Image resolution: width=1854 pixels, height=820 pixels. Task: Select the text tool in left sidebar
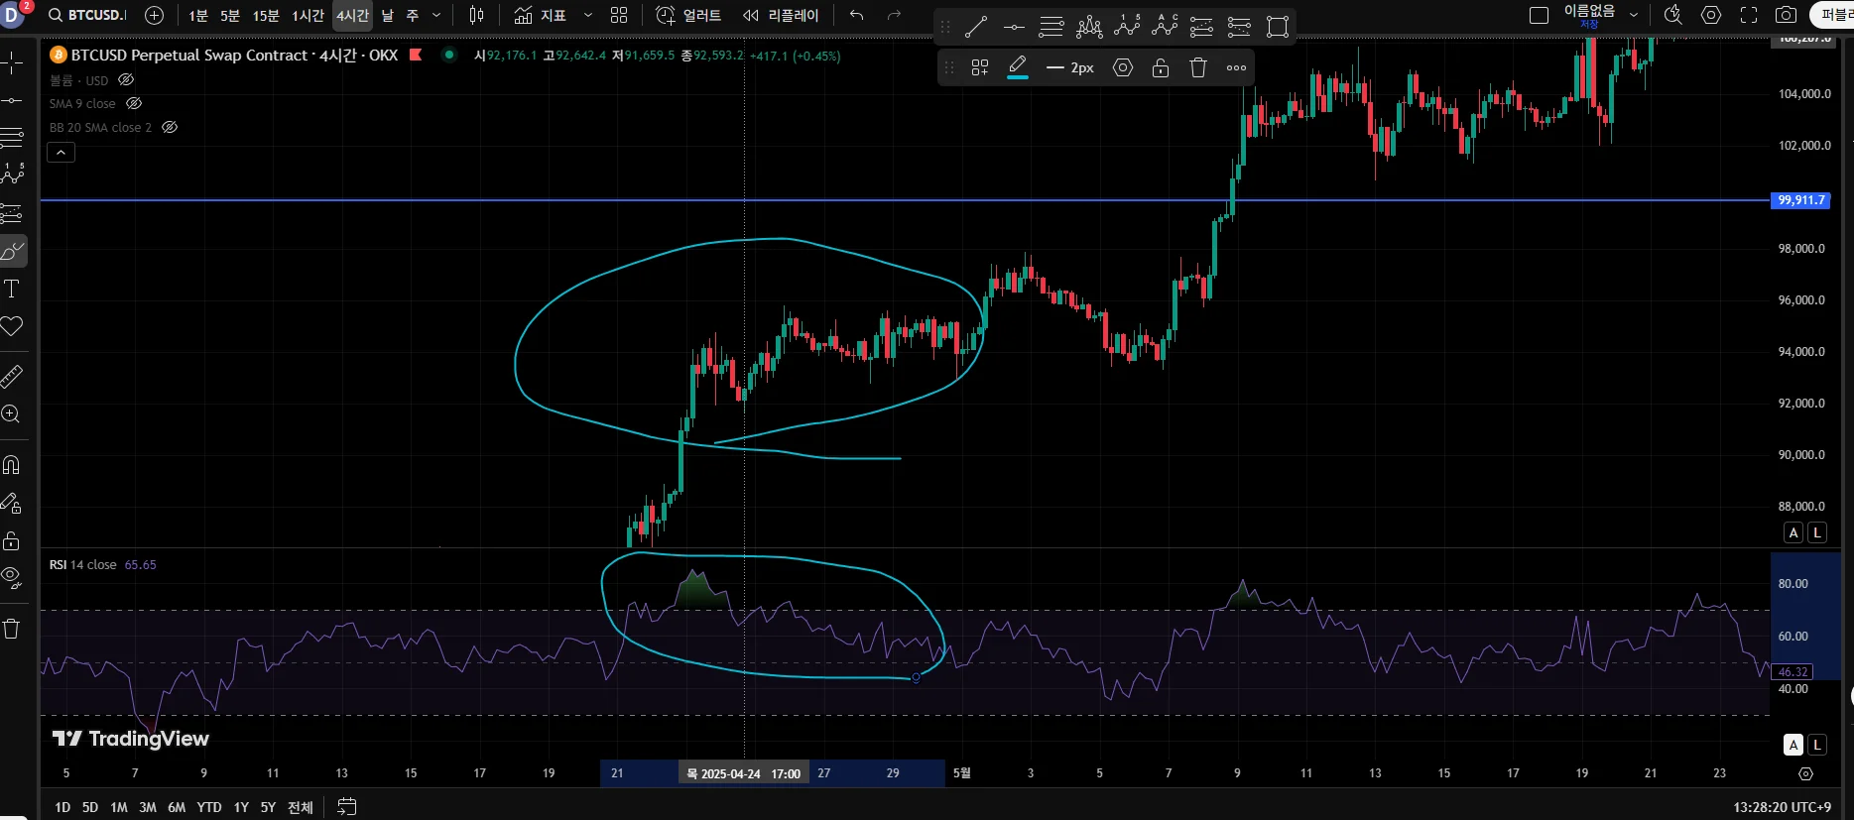tap(12, 289)
